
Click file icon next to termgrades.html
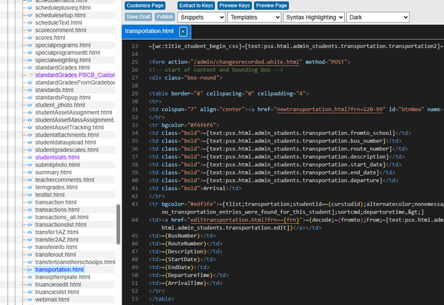click(x=29, y=188)
